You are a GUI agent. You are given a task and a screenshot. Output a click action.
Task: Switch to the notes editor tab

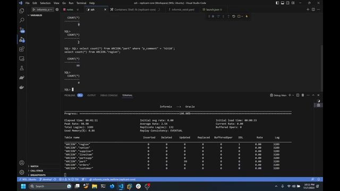click(x=71, y=10)
